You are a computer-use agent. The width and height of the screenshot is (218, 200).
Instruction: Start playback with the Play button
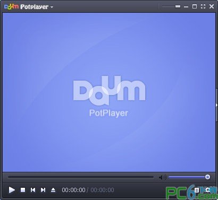(12, 190)
